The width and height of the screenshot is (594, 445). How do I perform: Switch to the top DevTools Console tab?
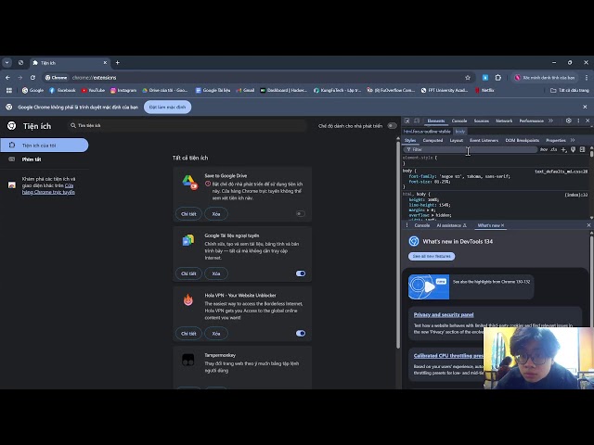[459, 121]
